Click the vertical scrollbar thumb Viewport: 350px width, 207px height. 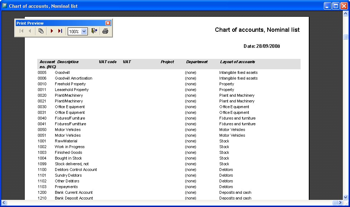[345, 37]
